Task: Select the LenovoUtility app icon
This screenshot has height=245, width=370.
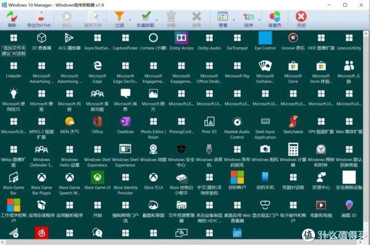Action: point(349,37)
